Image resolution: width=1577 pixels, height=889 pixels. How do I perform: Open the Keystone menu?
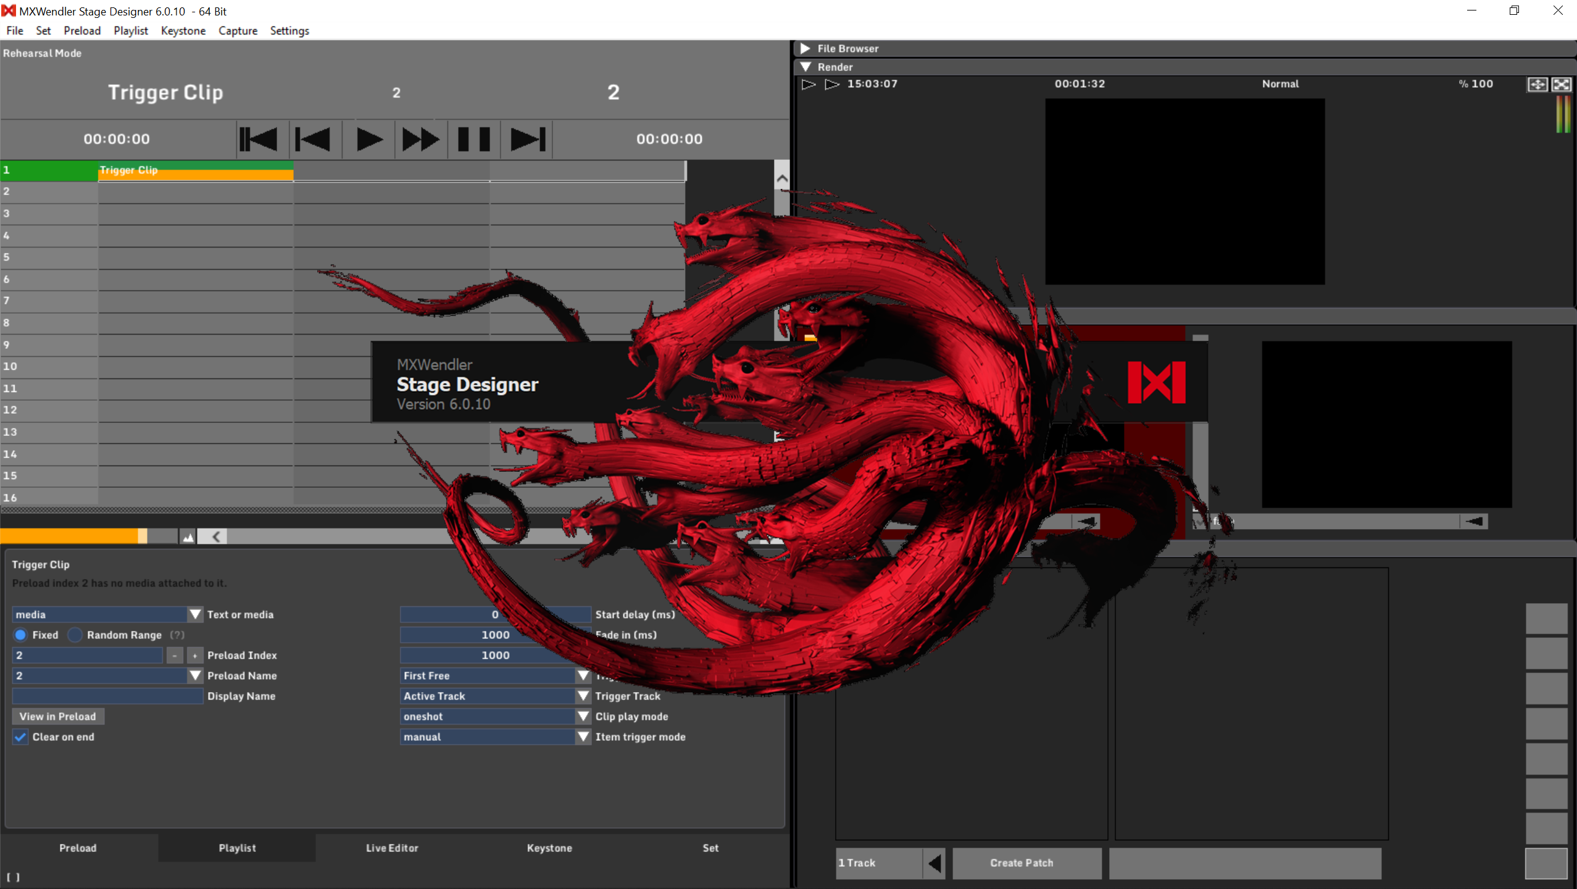click(x=183, y=30)
